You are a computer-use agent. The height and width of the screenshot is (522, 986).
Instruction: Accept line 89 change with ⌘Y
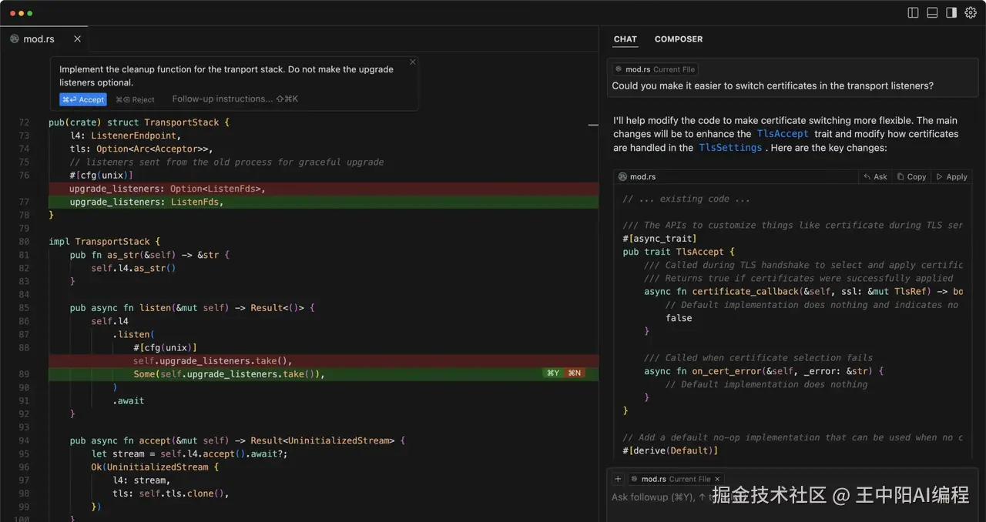coord(552,373)
